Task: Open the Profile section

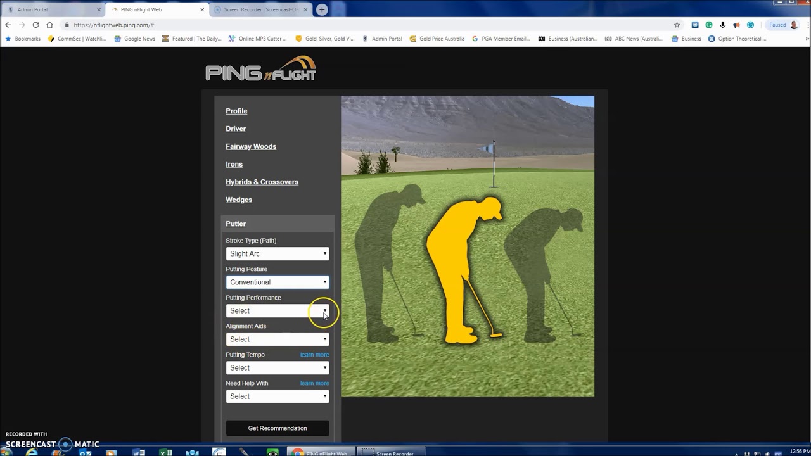Action: click(236, 111)
